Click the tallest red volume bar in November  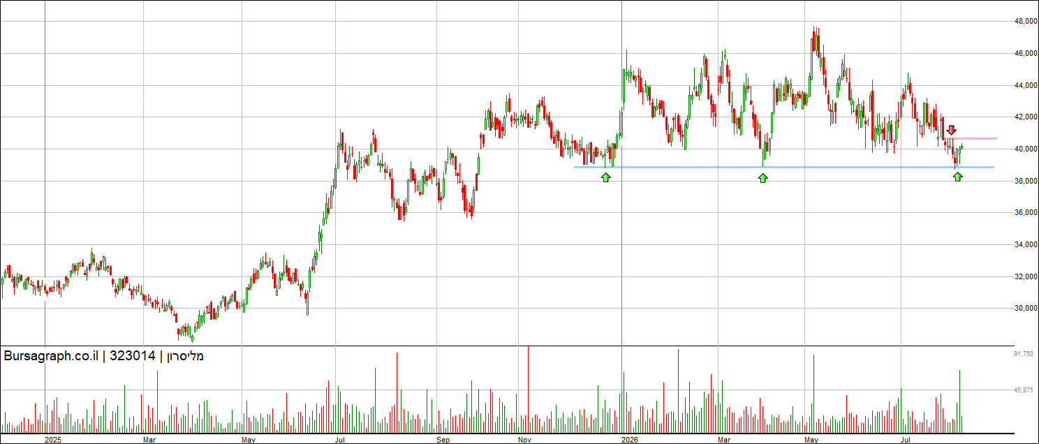[528, 390]
